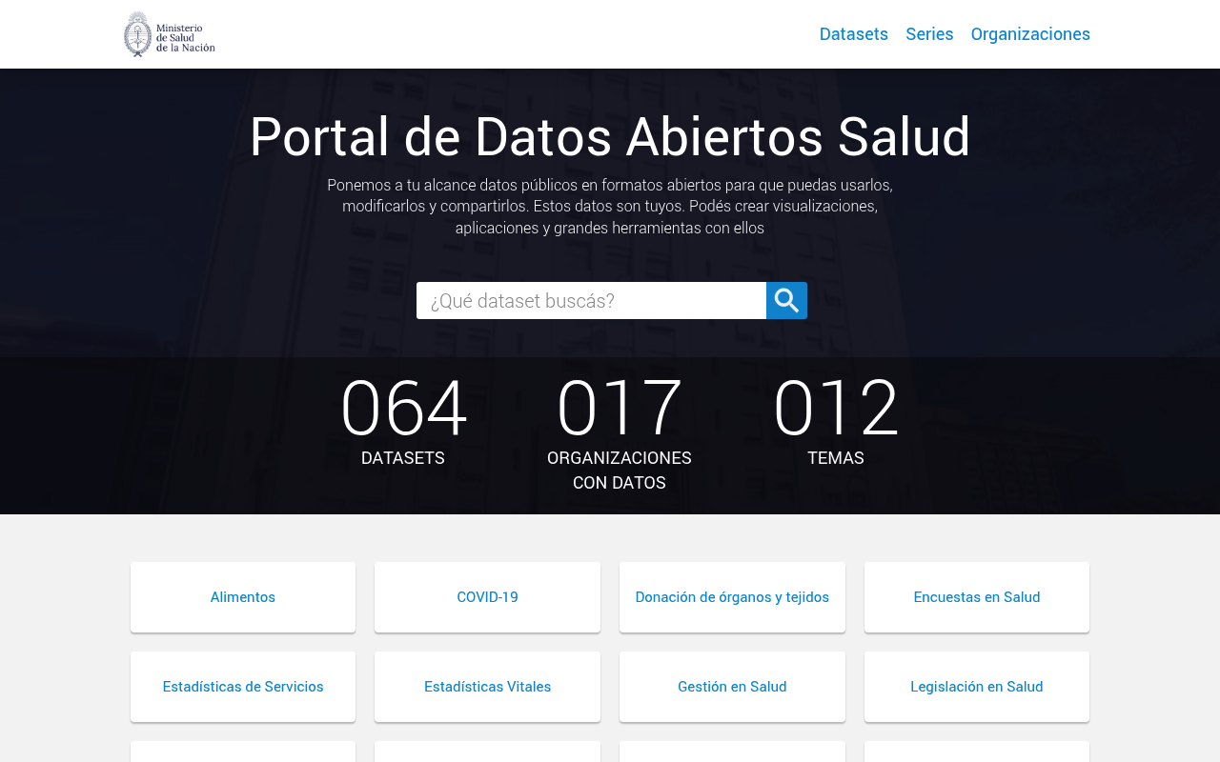Viewport: 1220px width, 762px height.
Task: Click the magnifier search button
Action: point(786,301)
